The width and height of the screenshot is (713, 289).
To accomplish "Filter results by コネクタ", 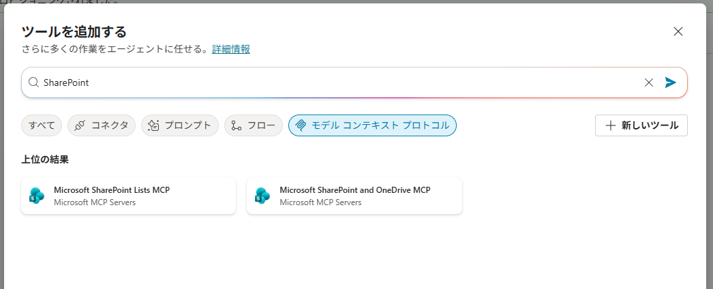I will (x=102, y=125).
